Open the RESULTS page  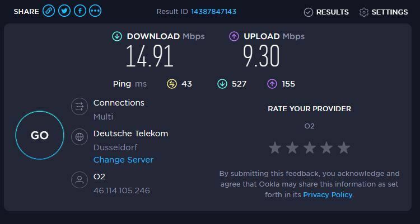(326, 12)
